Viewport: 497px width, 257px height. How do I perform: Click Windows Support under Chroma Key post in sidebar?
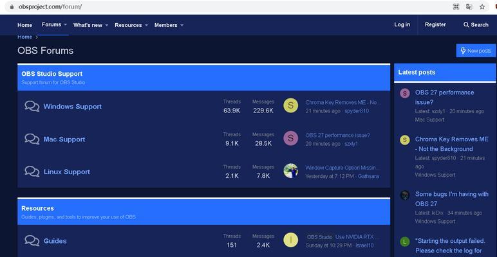[x=435, y=175]
